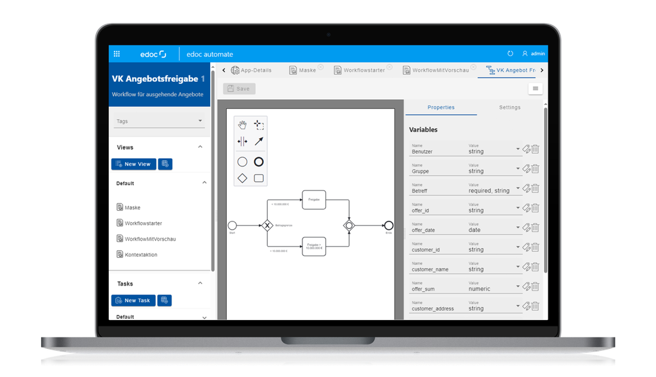
Task: Select the global connect arrow tool
Action: 259,141
